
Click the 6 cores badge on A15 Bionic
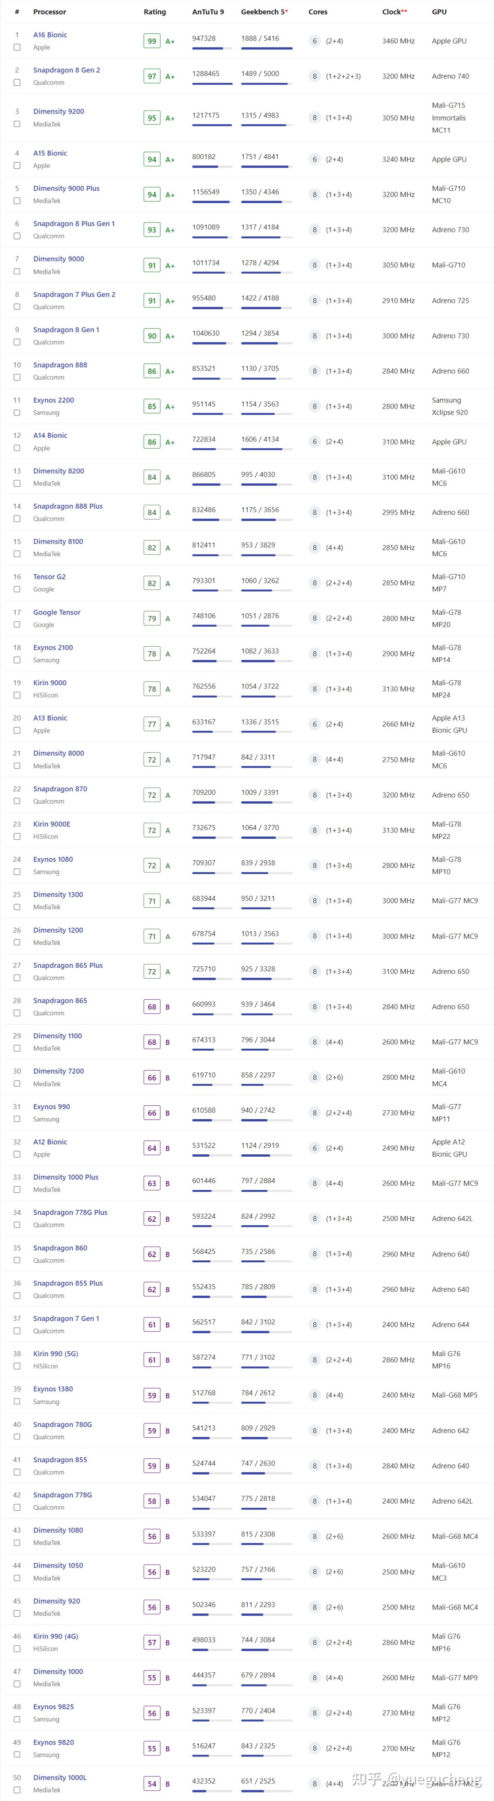pyautogui.click(x=315, y=159)
